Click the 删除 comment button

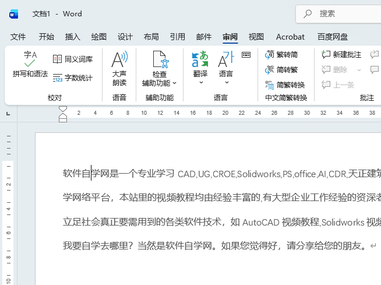click(334, 70)
